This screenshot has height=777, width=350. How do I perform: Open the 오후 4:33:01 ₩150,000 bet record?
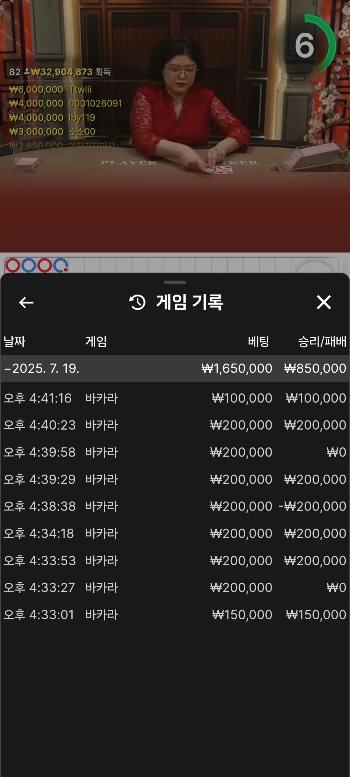tap(175, 615)
